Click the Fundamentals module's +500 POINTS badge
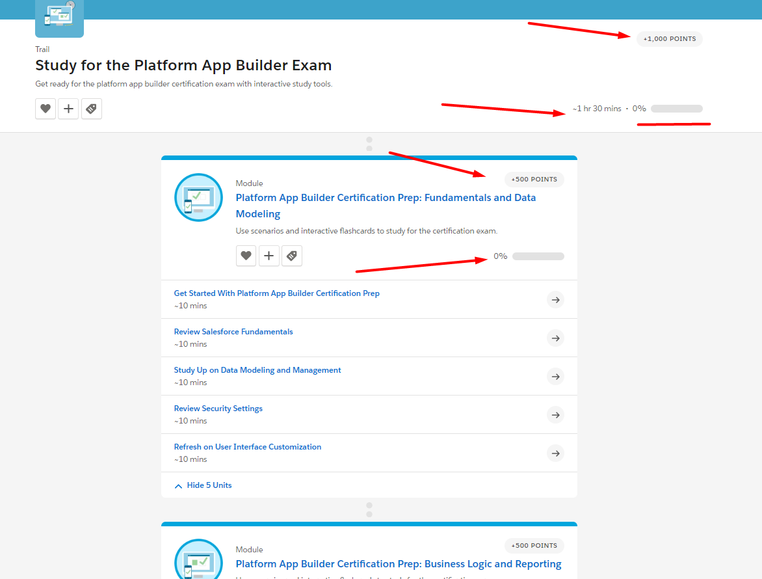Screen dimensions: 762x579 pos(534,180)
